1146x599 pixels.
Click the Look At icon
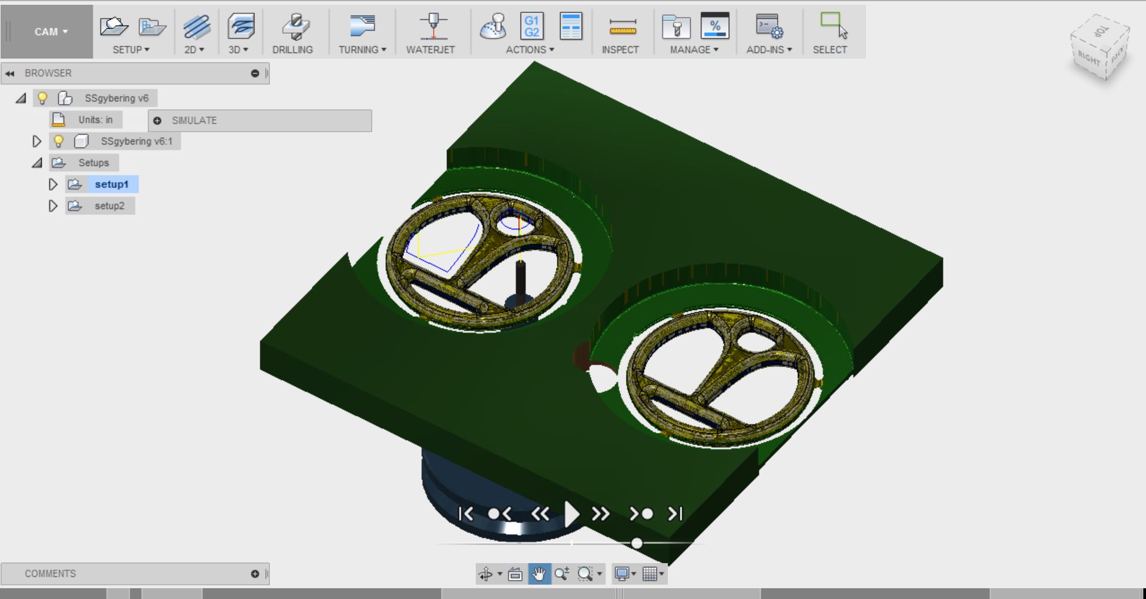pyautogui.click(x=515, y=574)
